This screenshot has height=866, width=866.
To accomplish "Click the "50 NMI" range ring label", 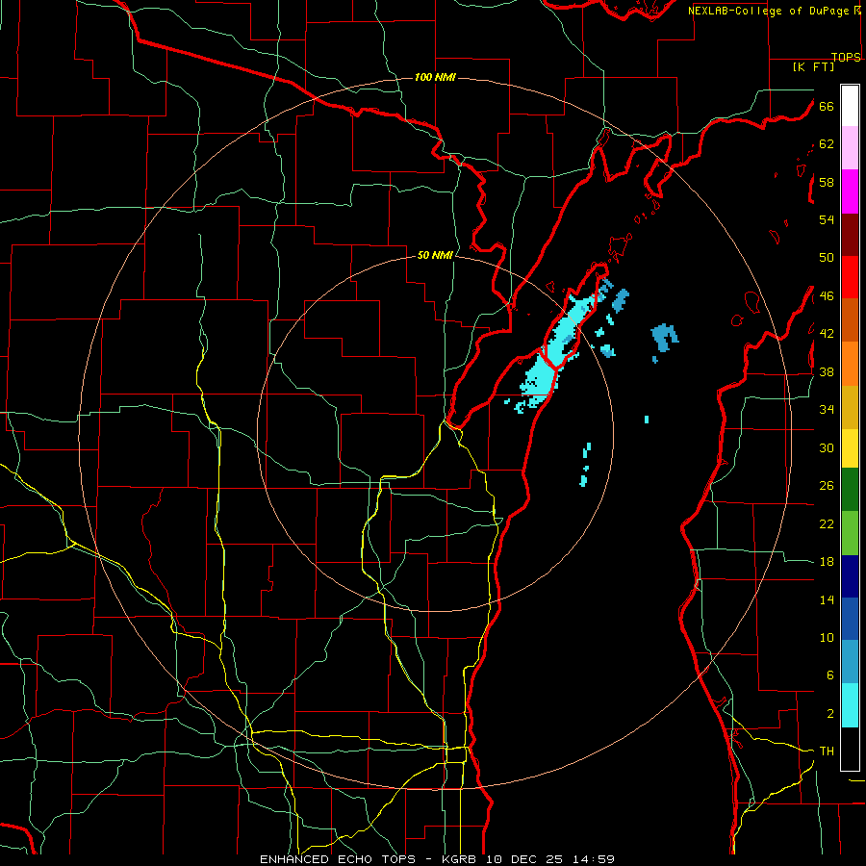I will click(435, 255).
